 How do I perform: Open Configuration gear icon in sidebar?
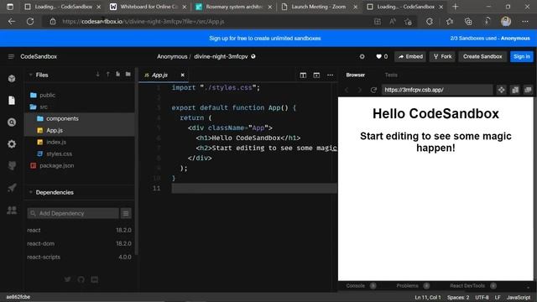pyautogui.click(x=12, y=144)
